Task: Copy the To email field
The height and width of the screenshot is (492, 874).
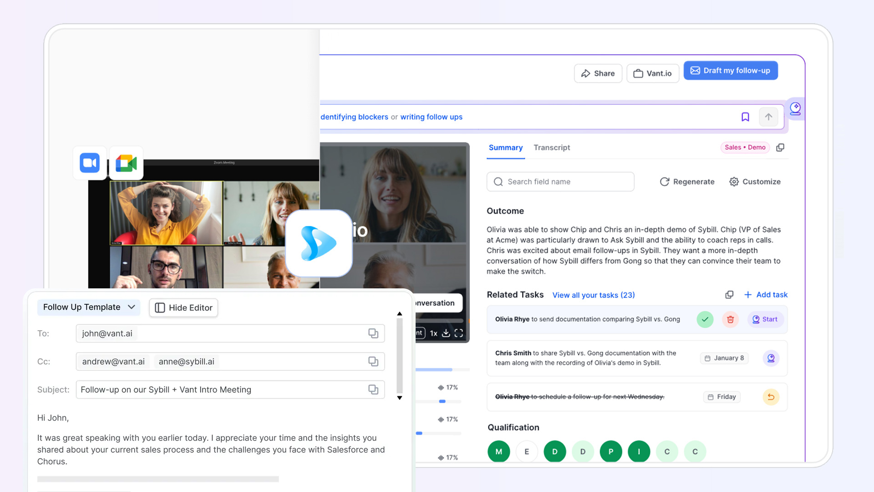Action: [x=373, y=333]
